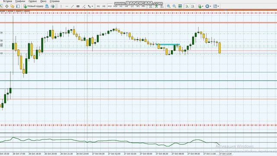Viewport: 277px width, 156px height.
Task: Open the periods clock icon
Action: tap(207, 6)
